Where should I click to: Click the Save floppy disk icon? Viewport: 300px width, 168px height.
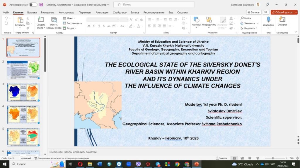[41, 5]
